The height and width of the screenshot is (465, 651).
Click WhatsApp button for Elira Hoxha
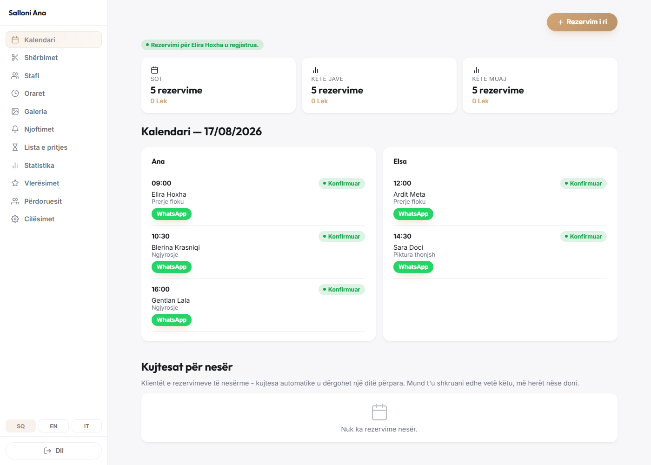pos(172,214)
